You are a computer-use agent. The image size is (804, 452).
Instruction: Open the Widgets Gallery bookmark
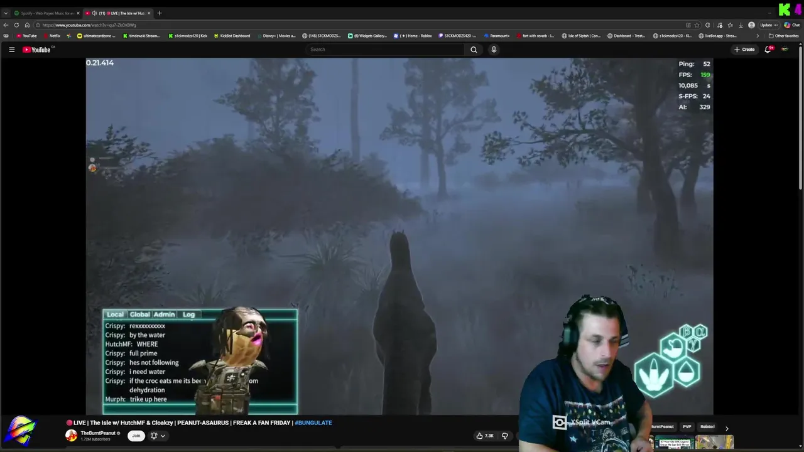click(367, 36)
